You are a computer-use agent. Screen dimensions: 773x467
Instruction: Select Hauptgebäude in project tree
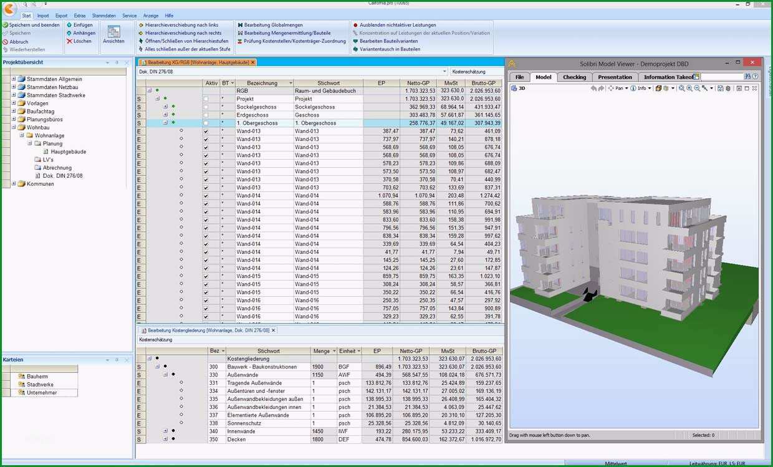tap(68, 152)
